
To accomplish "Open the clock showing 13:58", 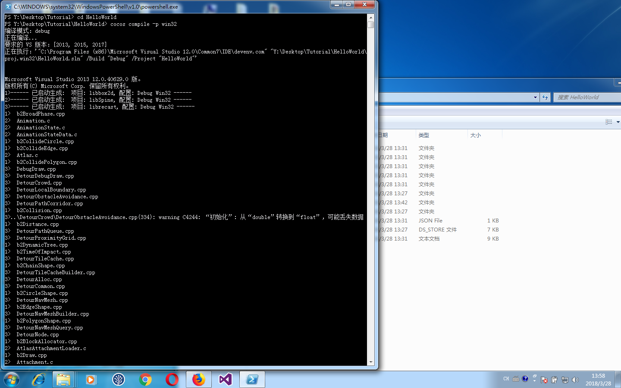I will (x=598, y=379).
